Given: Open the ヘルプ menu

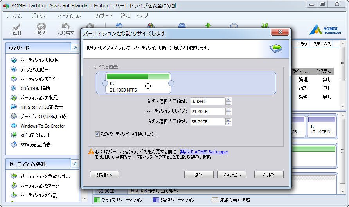Looking at the screenshot, I should (x=142, y=16).
